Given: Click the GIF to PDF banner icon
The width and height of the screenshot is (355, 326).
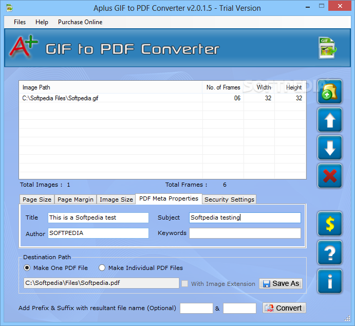Looking at the screenshot, I should [327, 48].
